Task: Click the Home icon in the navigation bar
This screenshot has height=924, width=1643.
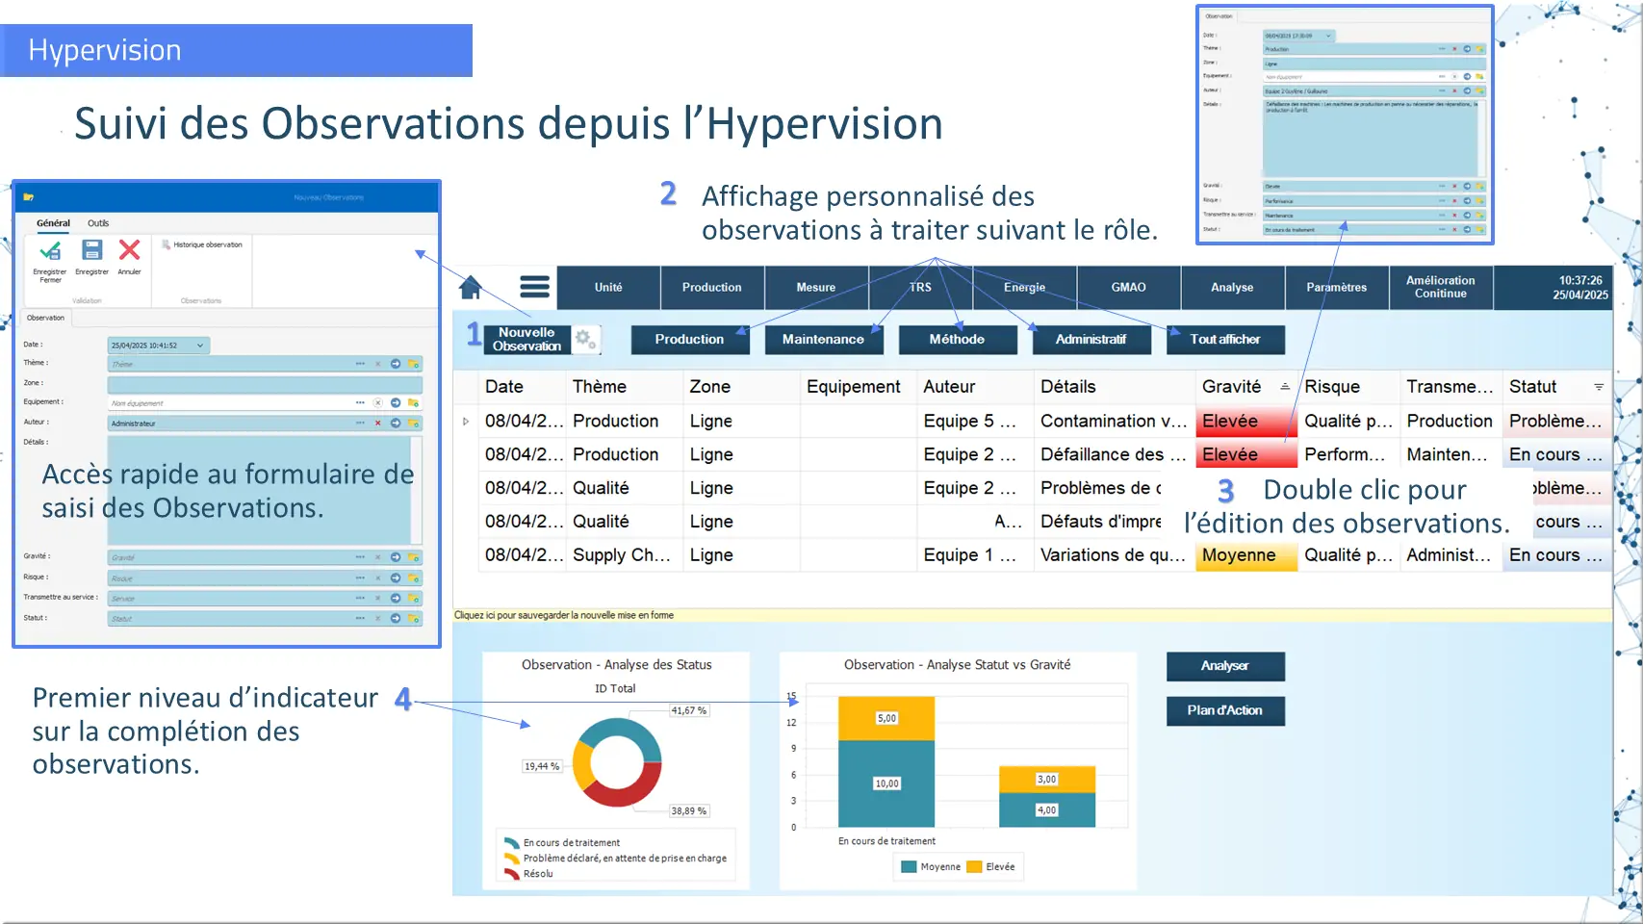Action: click(471, 288)
